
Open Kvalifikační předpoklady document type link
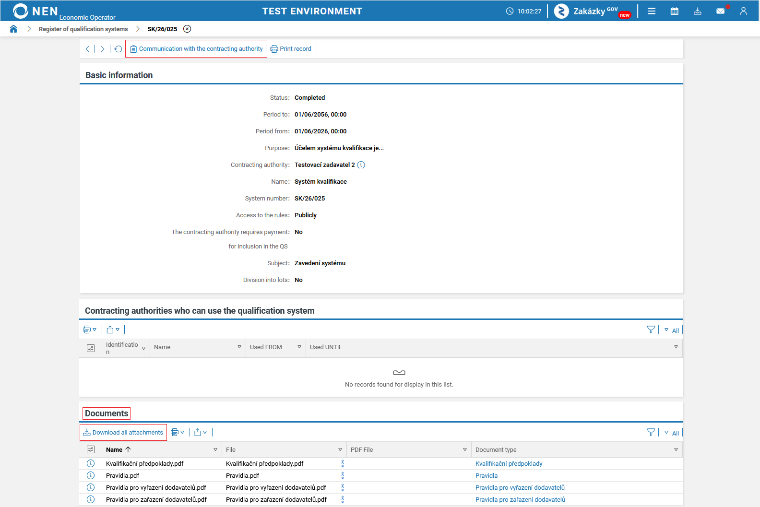[509, 463]
